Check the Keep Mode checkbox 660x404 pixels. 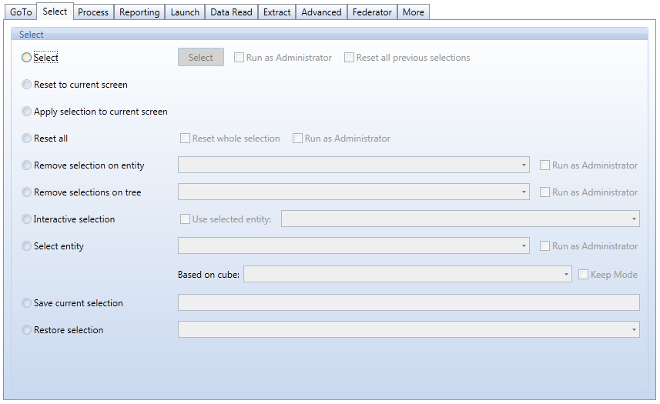pyautogui.click(x=584, y=275)
